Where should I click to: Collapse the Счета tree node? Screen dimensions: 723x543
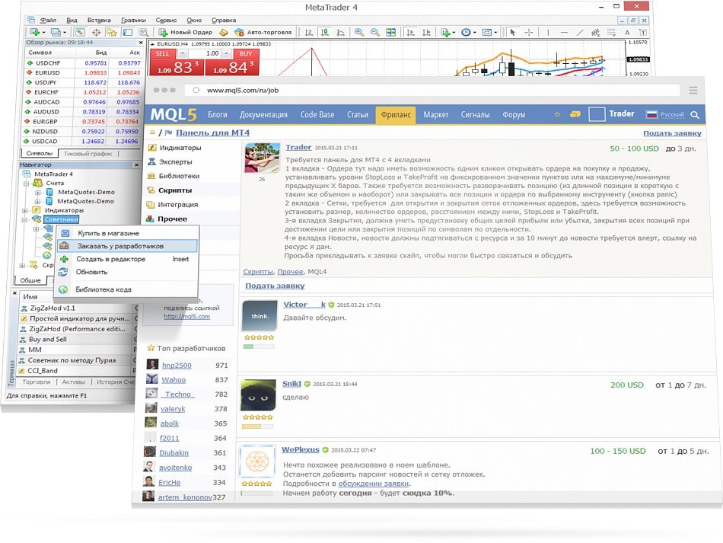(x=26, y=184)
